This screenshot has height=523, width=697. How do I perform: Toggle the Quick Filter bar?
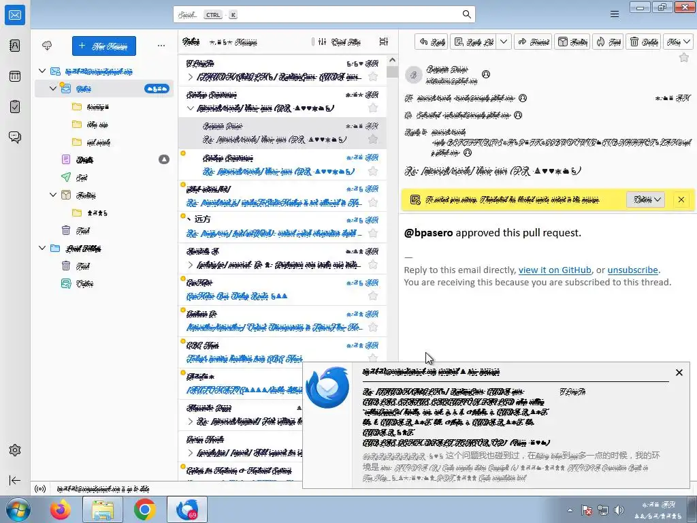[340, 42]
